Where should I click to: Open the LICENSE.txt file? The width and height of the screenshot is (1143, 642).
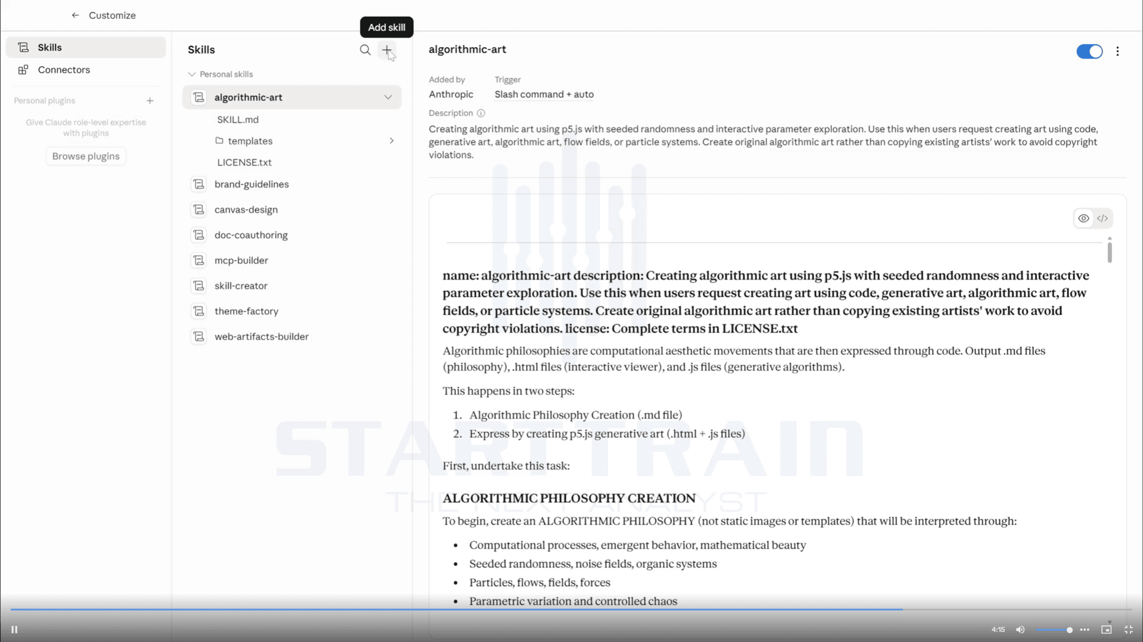244,162
